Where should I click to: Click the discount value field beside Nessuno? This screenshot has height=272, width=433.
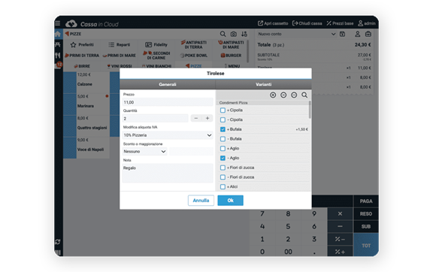pos(191,151)
